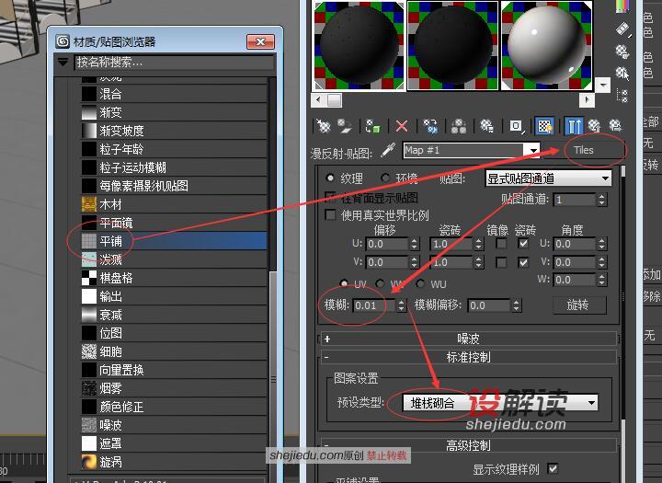
Task: Click the 旋转 button
Action: tap(579, 305)
